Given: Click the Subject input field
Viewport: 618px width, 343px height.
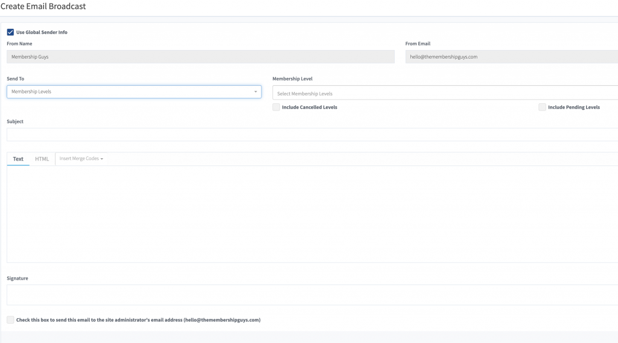Looking at the screenshot, I should pos(313,135).
